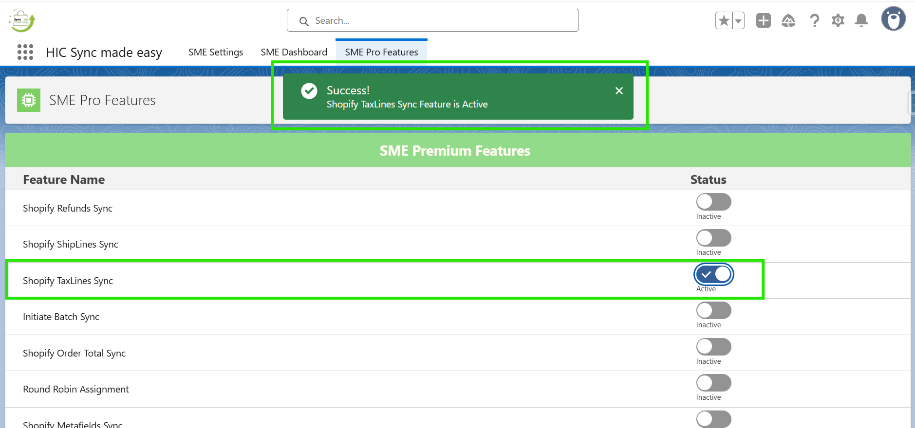This screenshot has height=428, width=915.
Task: Click the HIC Sync made easy logo
Action: [22, 20]
